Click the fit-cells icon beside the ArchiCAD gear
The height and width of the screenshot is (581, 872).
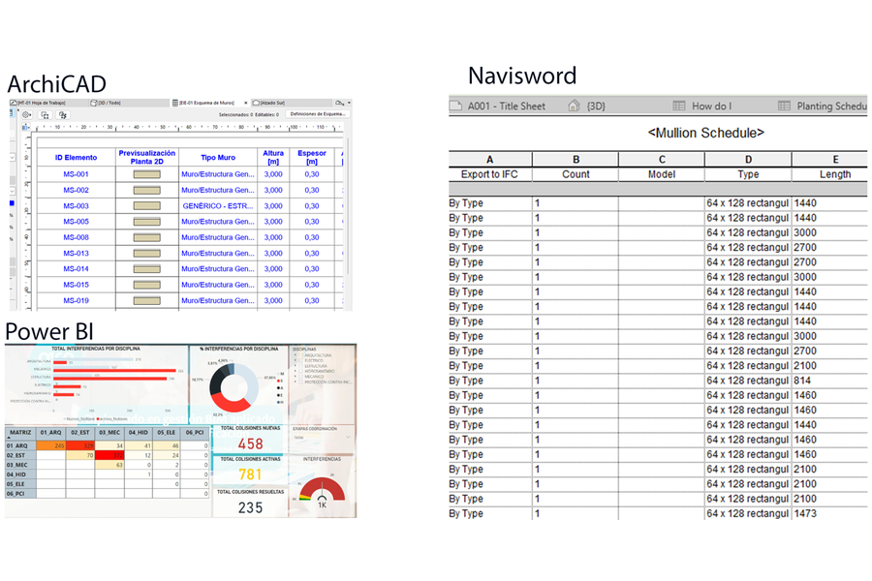click(x=45, y=114)
